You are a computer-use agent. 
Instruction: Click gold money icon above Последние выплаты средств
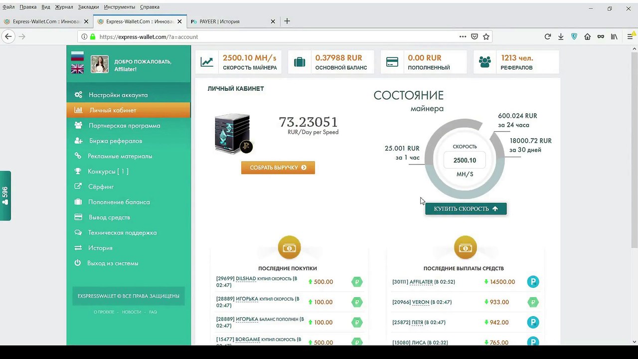pos(465,248)
